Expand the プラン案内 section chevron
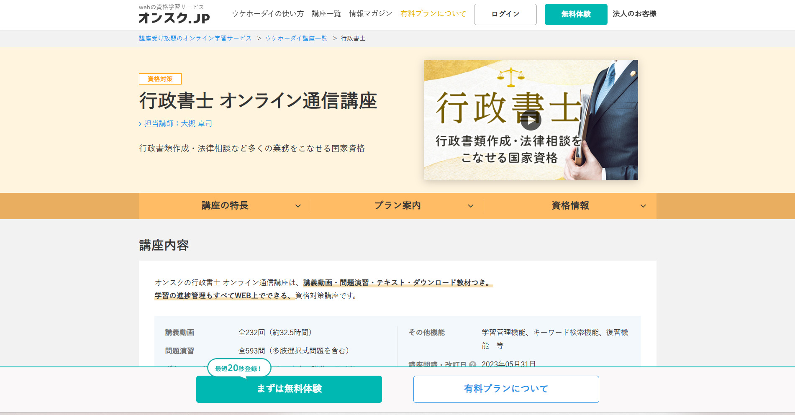This screenshot has width=795, height=415. pos(470,206)
